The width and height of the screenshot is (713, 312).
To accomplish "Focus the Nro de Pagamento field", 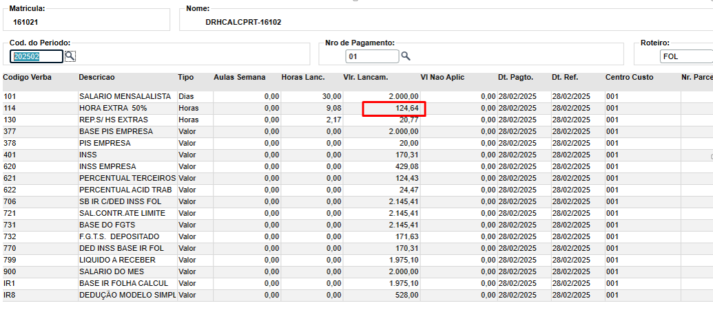I will (x=371, y=56).
